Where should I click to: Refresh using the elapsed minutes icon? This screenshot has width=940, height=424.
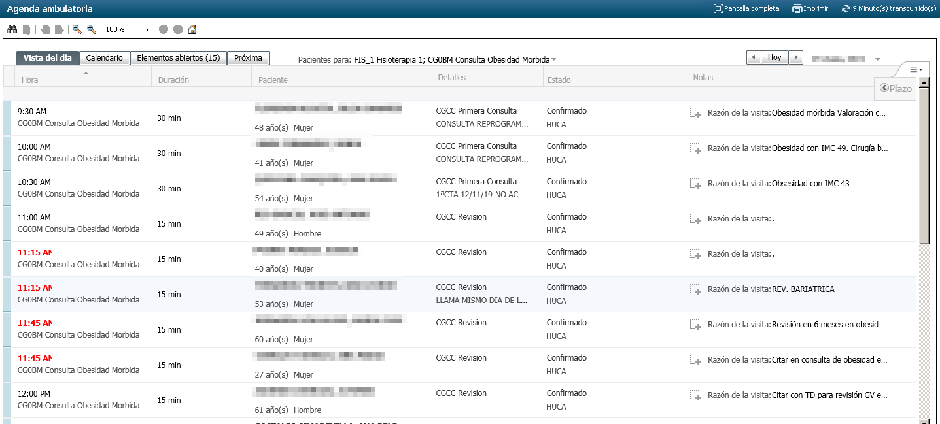click(x=846, y=9)
